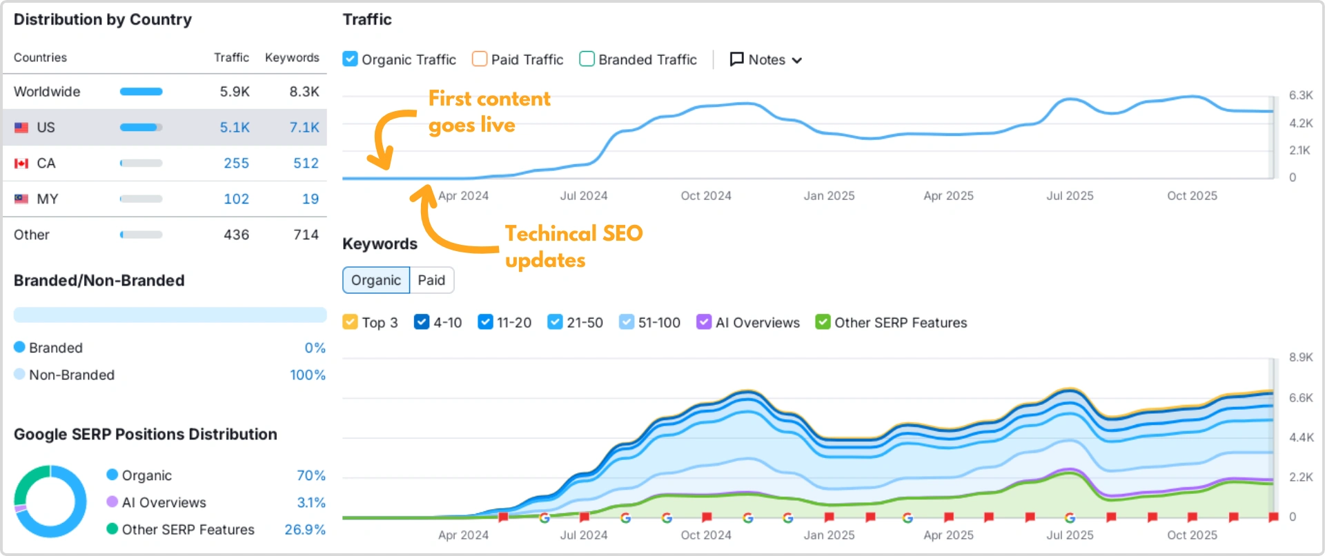Uncheck the Organic Traffic checkbox
1325x556 pixels.
(350, 59)
